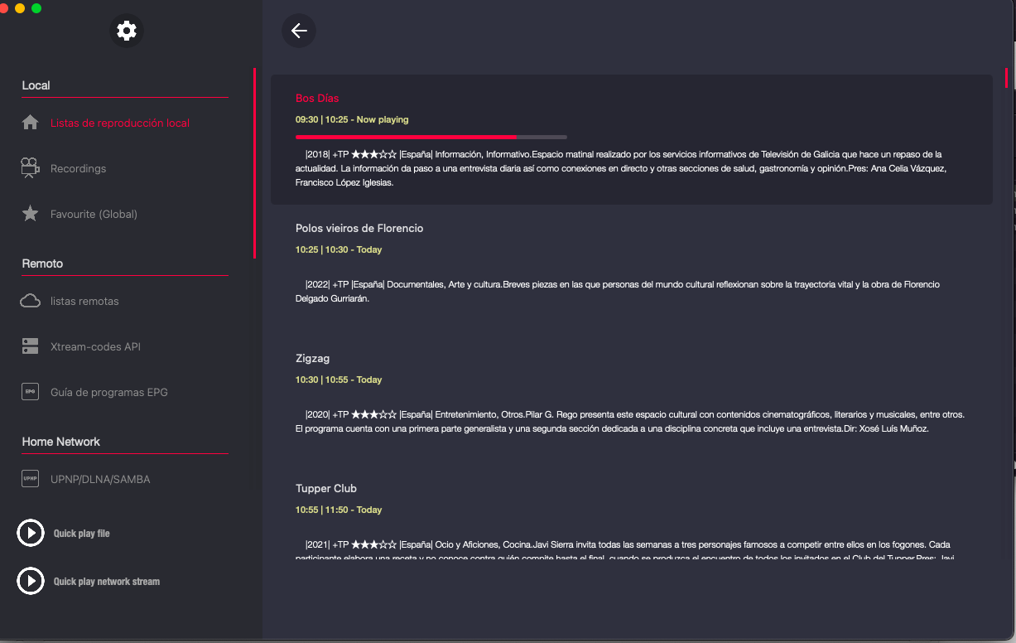Select the Recordings menu item
Screen dimensions: 1016x643
coord(79,168)
